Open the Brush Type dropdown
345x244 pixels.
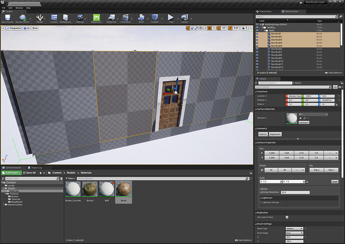click(x=295, y=228)
